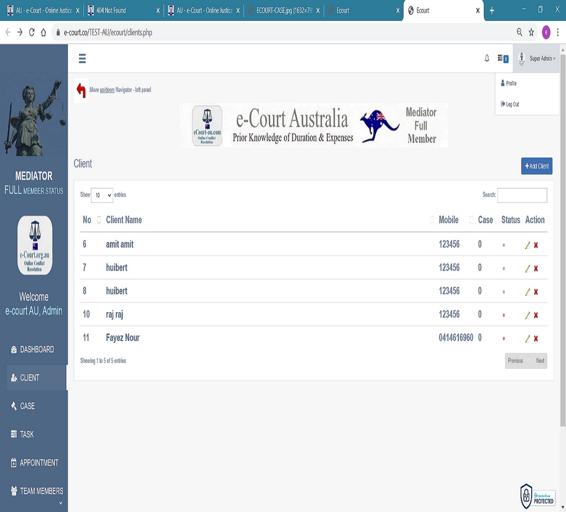Edit the amit amit client record
The height and width of the screenshot is (512, 566).
[527, 245]
